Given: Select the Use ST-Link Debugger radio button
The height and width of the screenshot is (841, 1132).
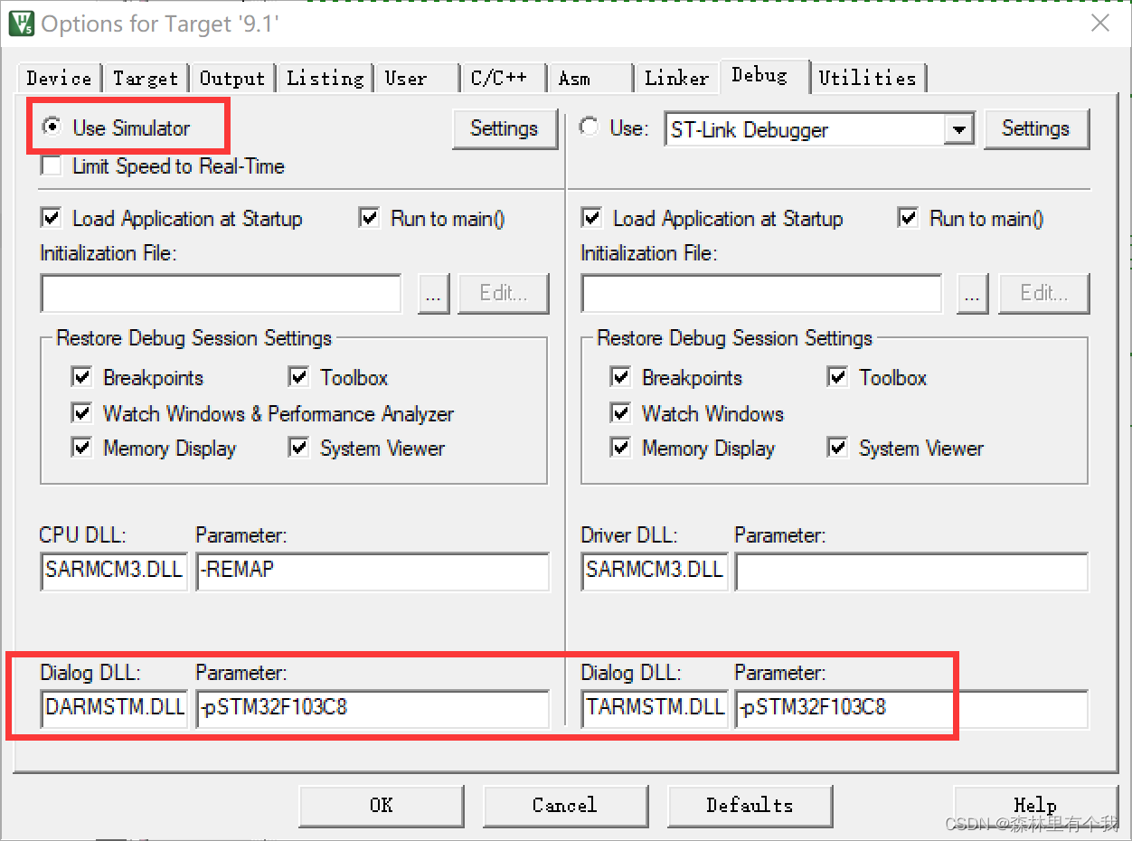Looking at the screenshot, I should [x=590, y=128].
